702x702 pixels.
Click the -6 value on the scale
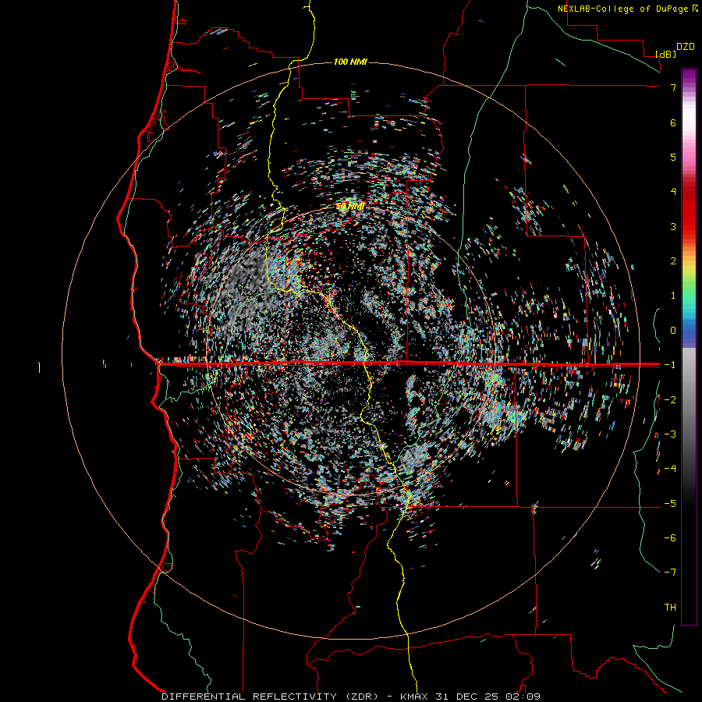670,538
